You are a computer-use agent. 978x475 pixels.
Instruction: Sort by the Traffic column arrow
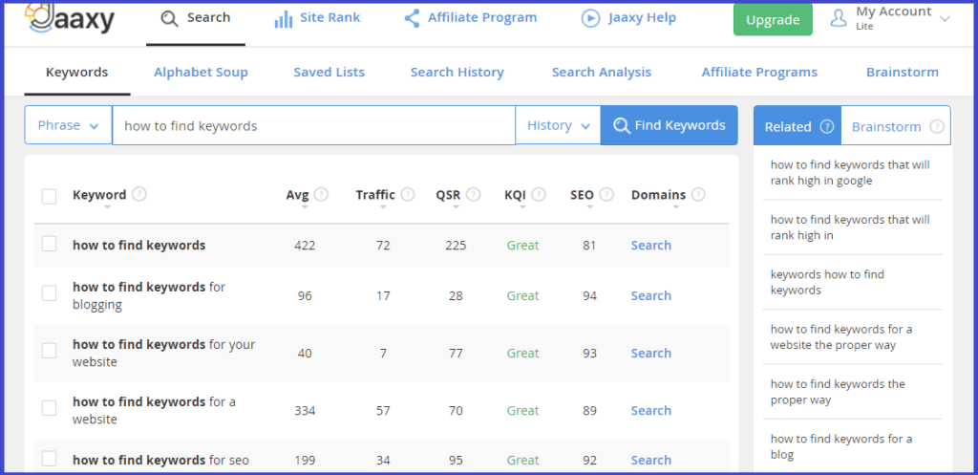383,207
